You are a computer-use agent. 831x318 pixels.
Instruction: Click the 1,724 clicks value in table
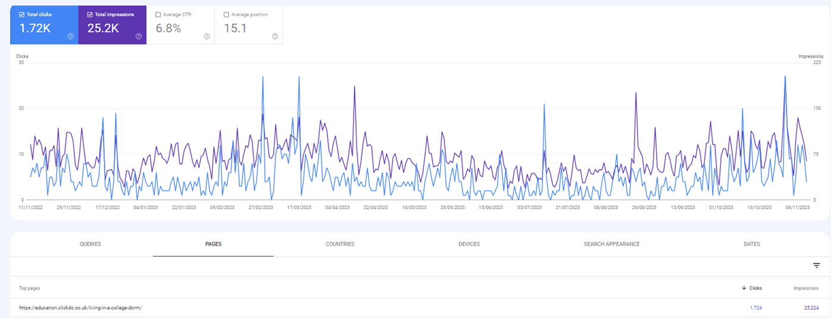coord(755,308)
